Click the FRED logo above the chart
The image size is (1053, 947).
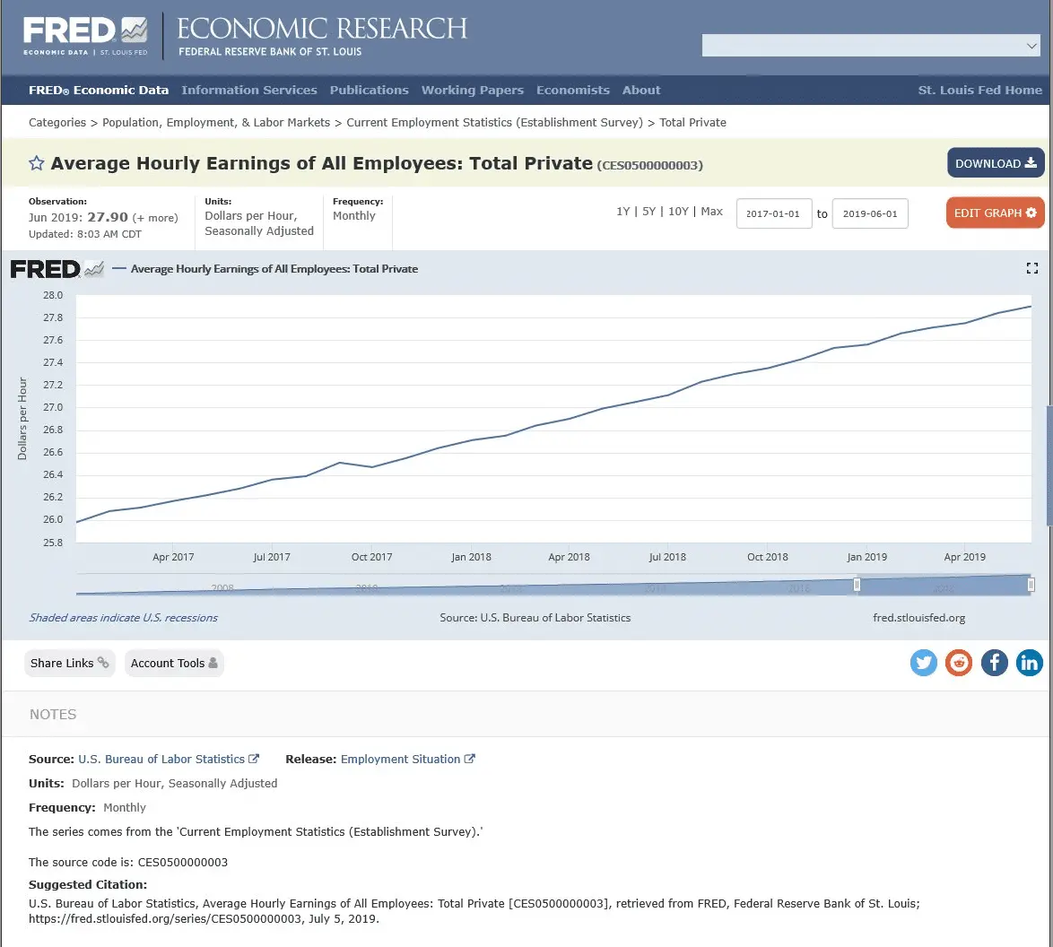pos(56,268)
